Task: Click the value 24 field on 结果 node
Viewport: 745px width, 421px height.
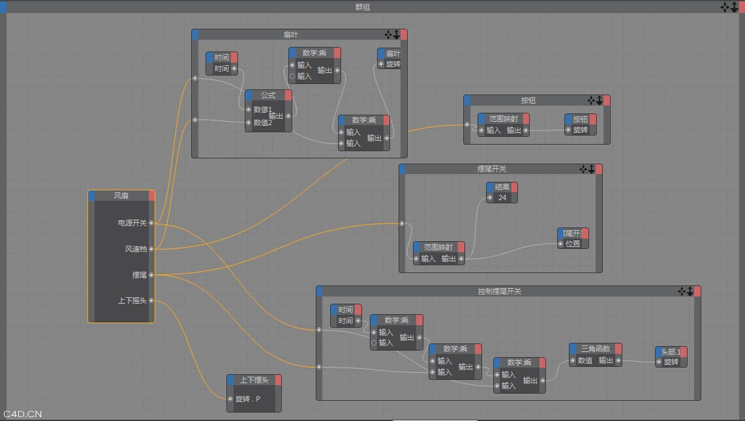Action: (x=502, y=197)
